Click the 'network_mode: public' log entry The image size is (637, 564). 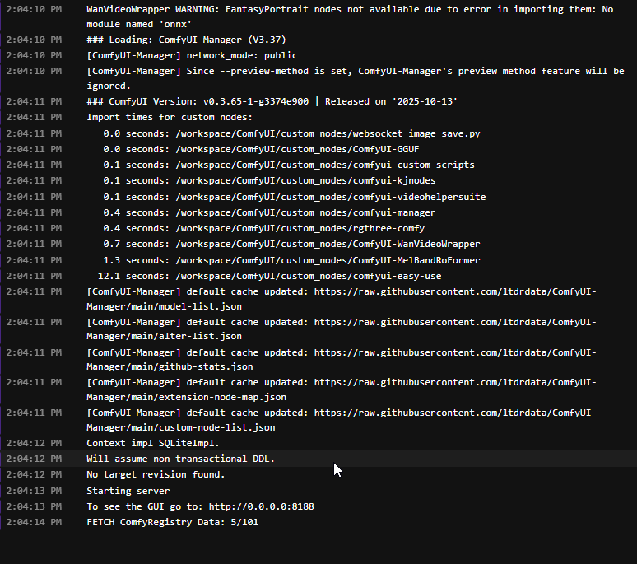192,55
